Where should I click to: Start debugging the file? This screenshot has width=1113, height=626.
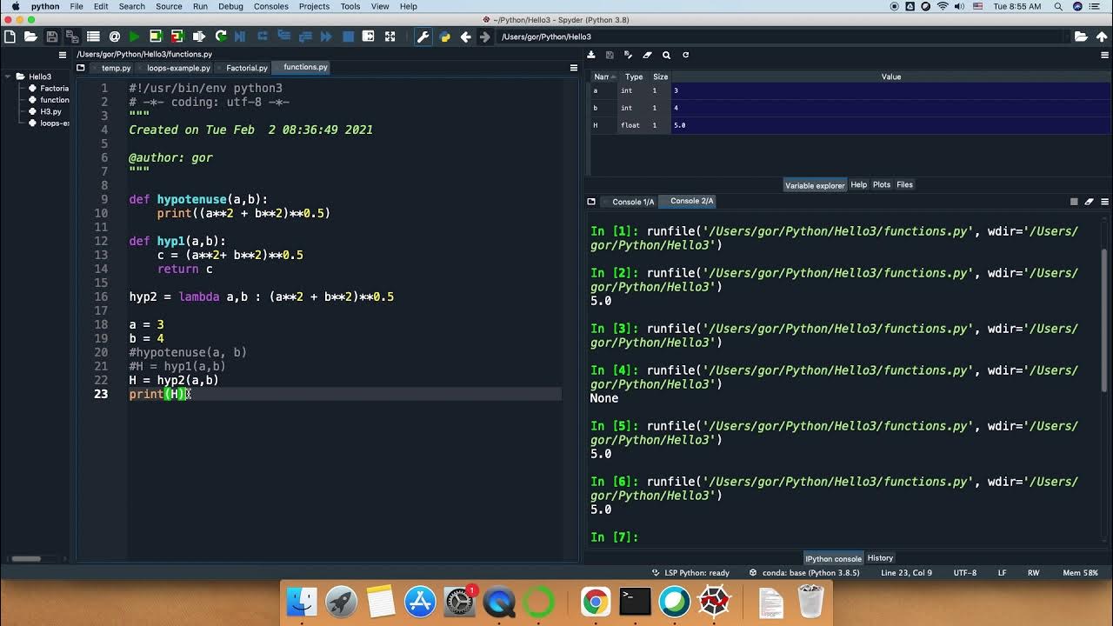(241, 37)
